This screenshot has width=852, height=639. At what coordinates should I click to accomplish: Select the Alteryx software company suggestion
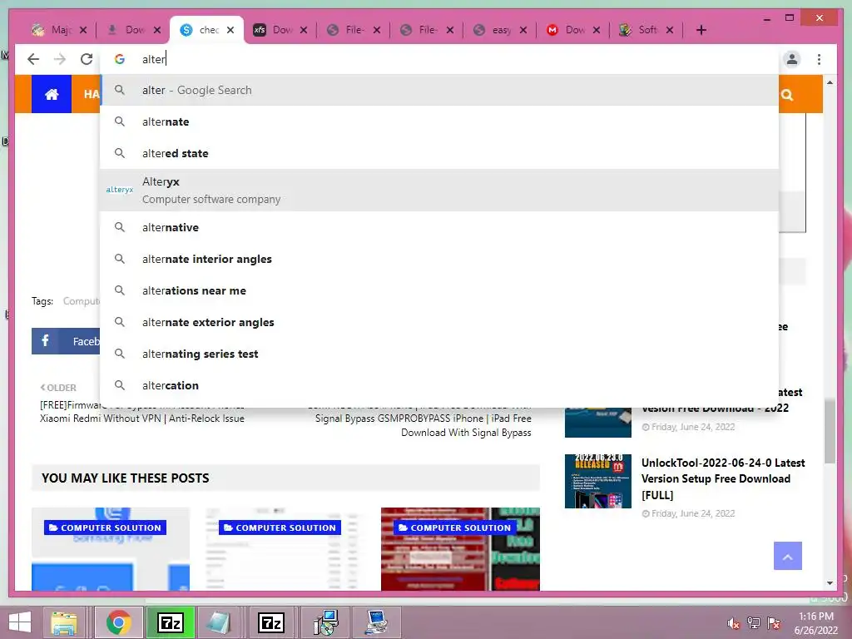tap(439, 191)
